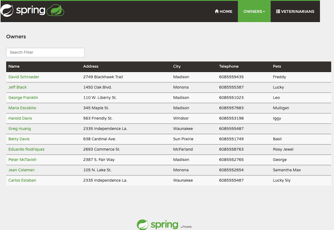Click city Windsor in Harold Davis row
The height and width of the screenshot is (230, 334).
(x=181, y=118)
